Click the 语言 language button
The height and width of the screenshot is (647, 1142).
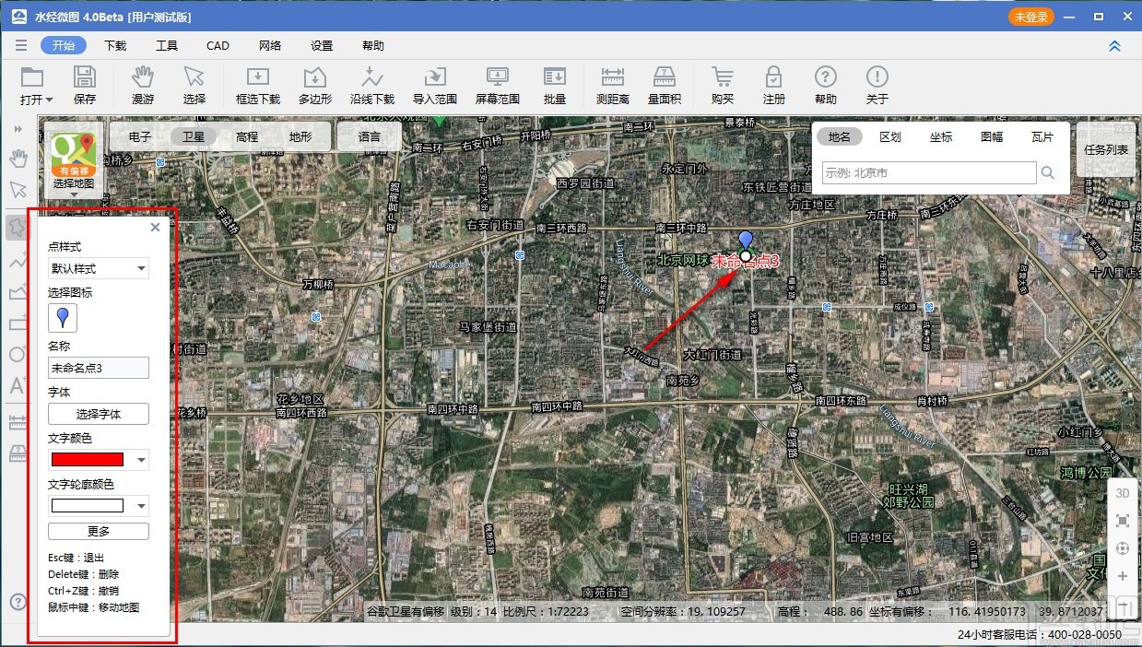point(370,136)
